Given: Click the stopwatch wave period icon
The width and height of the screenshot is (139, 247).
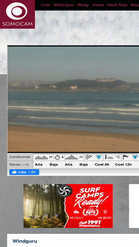Looking at the screenshot, I should pos(57,157).
